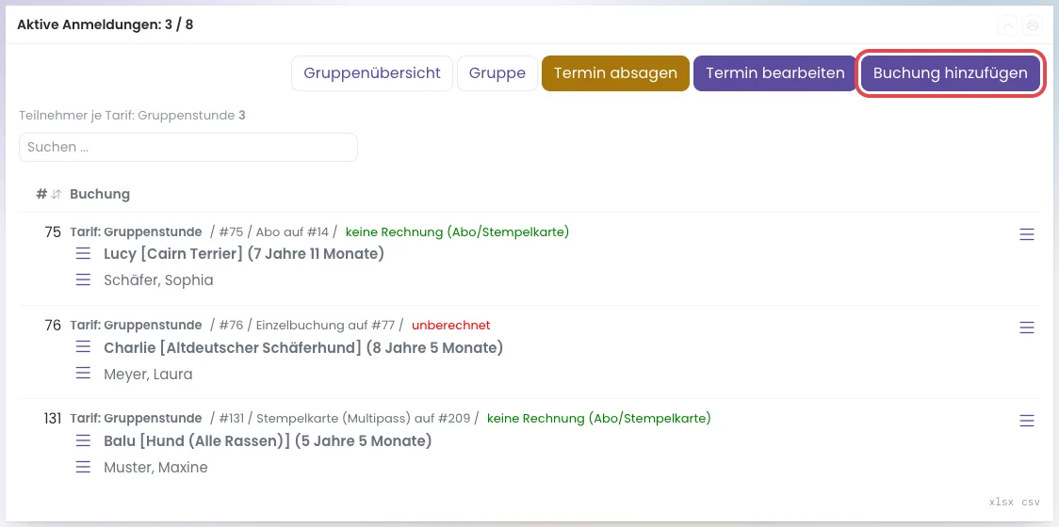Collapse the Aktive Anmeldungen panel

coord(1008,25)
